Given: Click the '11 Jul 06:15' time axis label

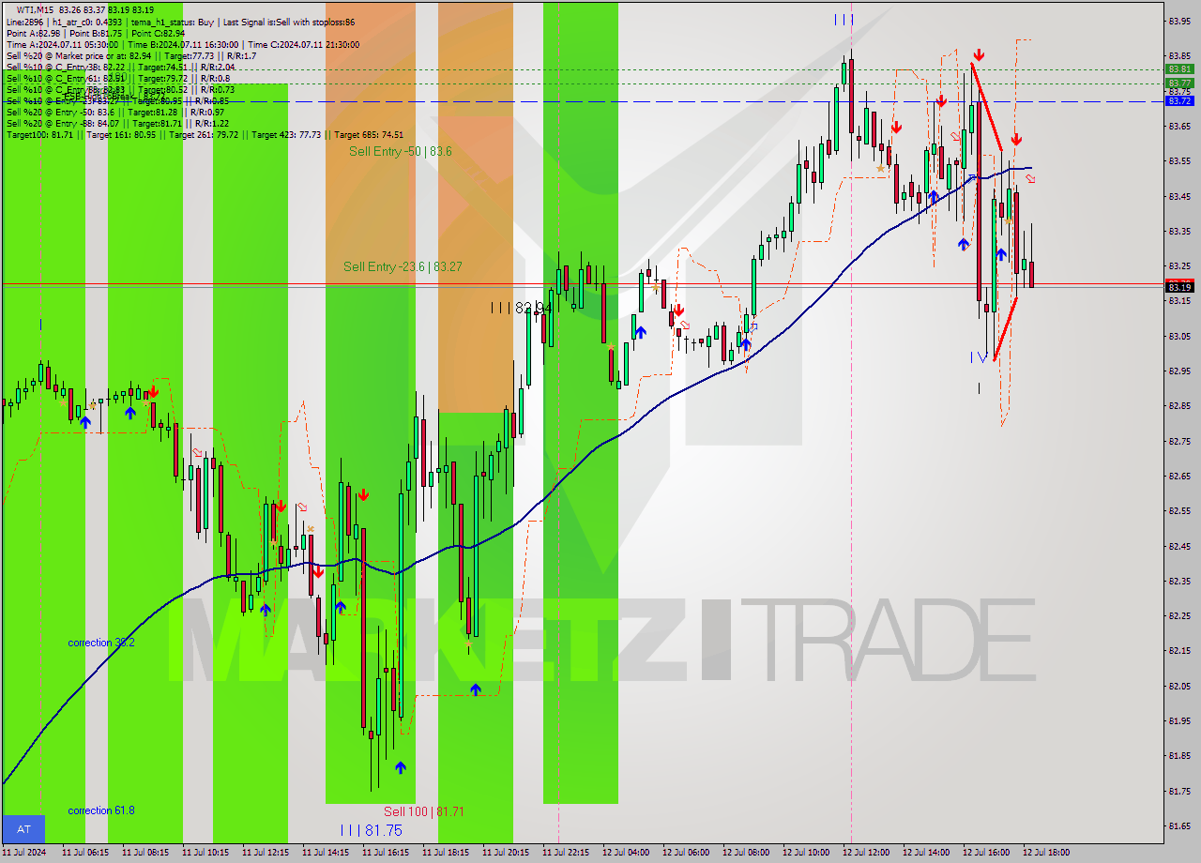Looking at the screenshot, I should (85, 853).
